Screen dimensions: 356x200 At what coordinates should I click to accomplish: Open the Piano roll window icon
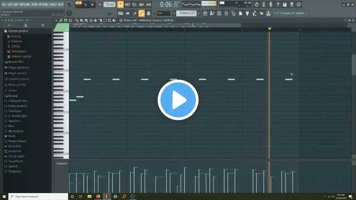tap(212, 13)
